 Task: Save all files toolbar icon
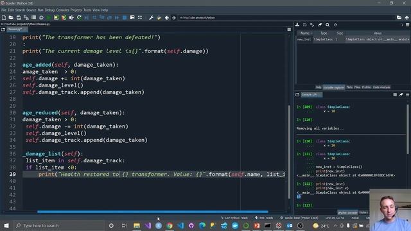(26, 17)
